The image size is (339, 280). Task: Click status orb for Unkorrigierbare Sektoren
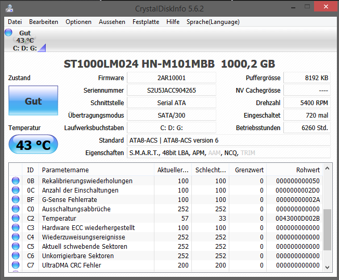pos(16,256)
